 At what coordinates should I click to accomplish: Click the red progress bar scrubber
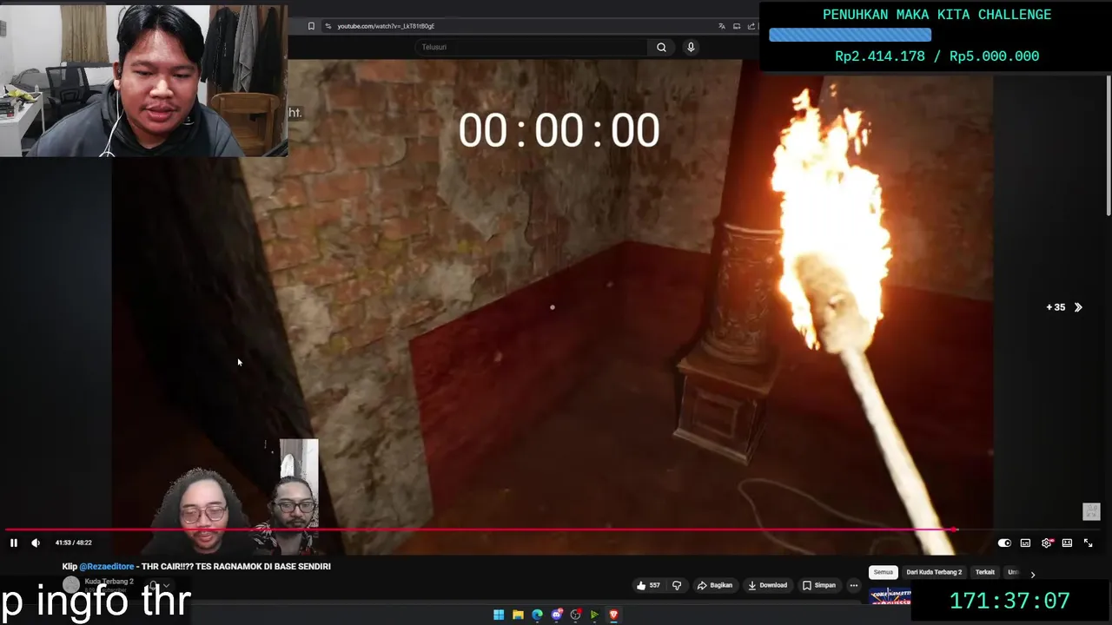tap(954, 530)
